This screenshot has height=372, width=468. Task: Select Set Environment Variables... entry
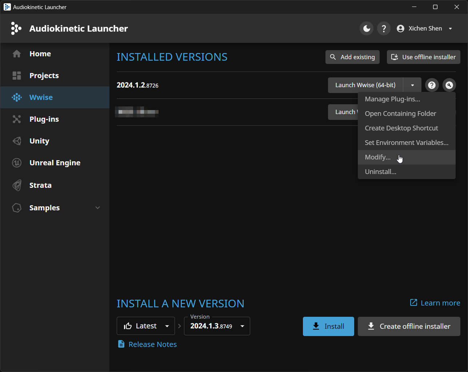coord(407,143)
